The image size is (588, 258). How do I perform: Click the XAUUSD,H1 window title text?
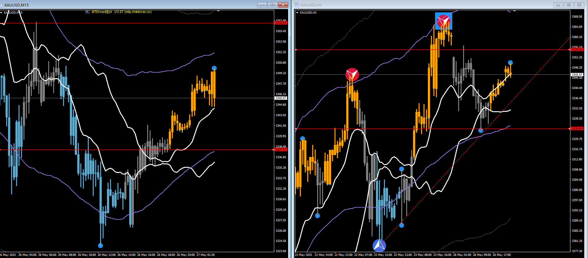click(x=311, y=5)
